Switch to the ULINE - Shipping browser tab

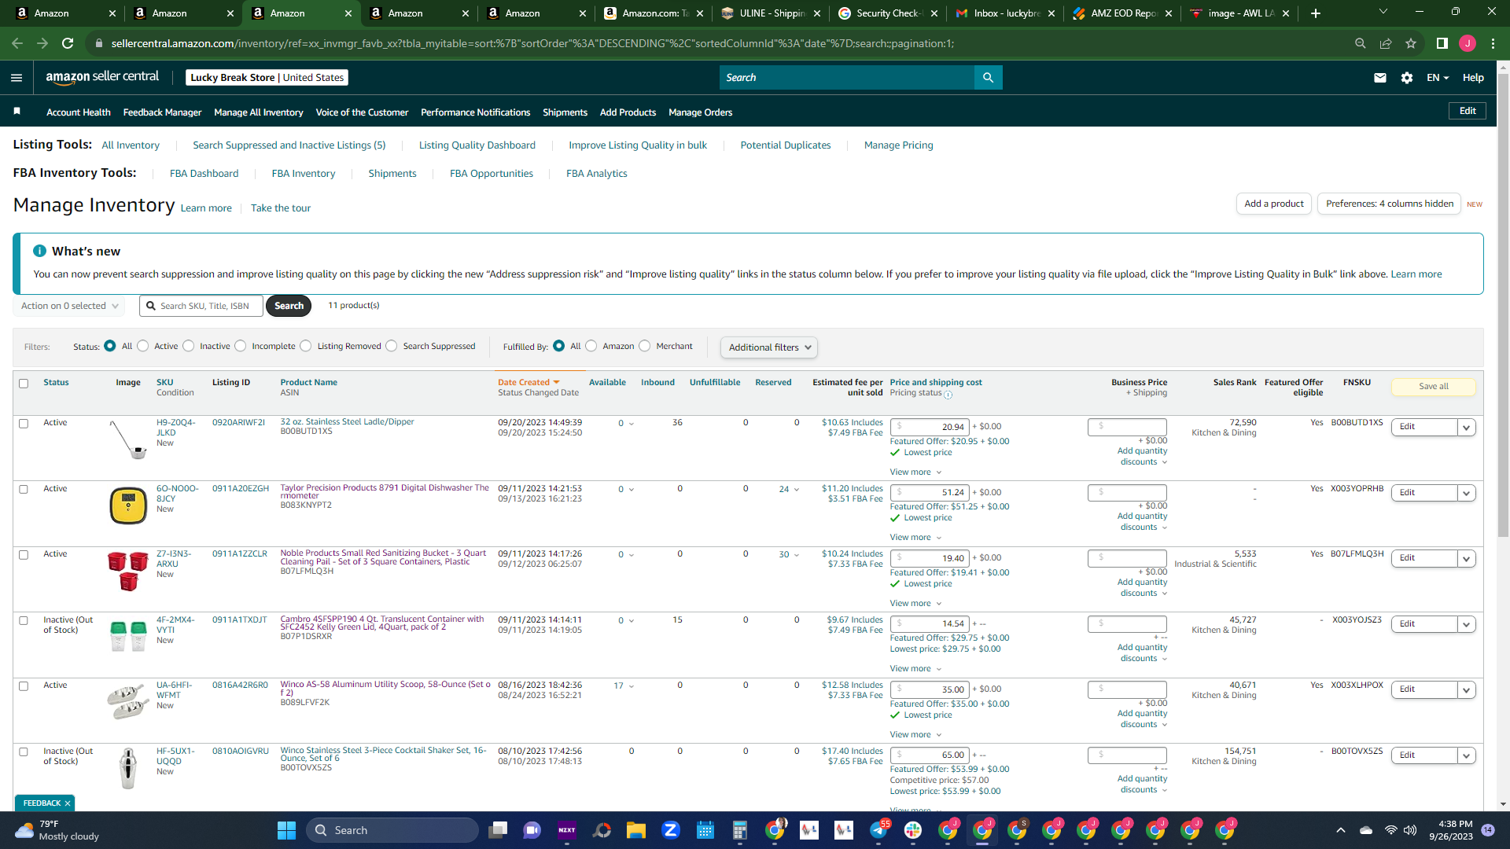point(771,13)
